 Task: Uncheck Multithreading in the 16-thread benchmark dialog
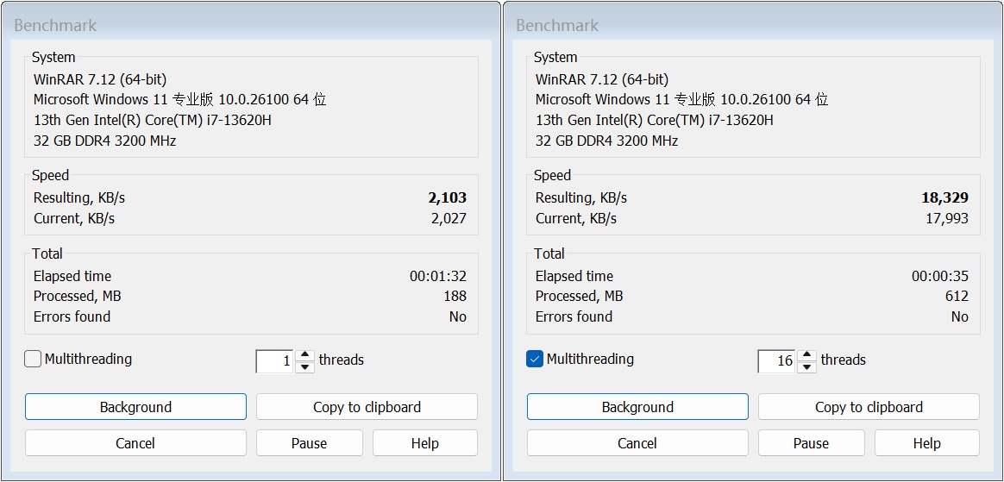tap(535, 360)
